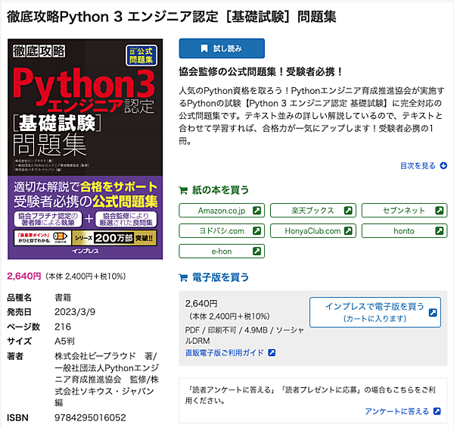Click the Python 3 book cover image

[85, 149]
